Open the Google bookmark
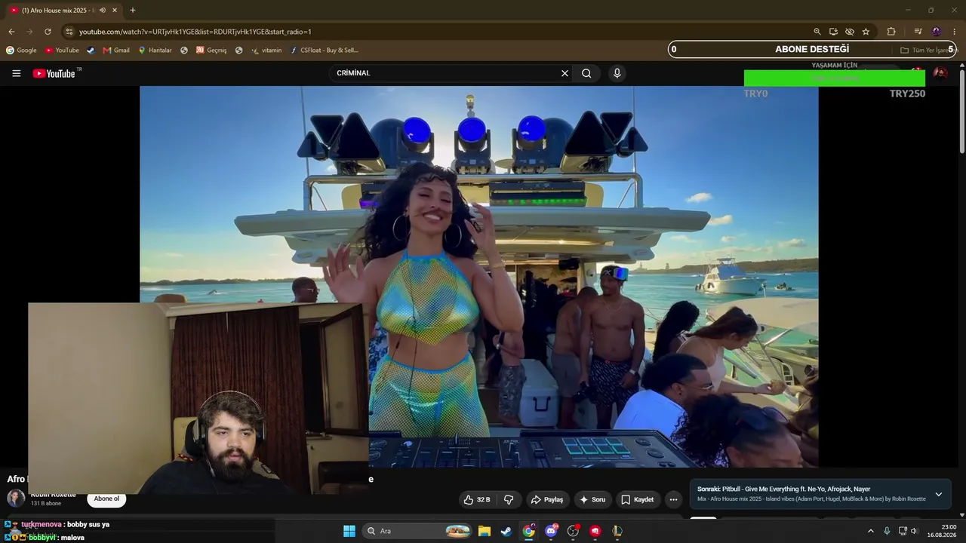The image size is (966, 543). tap(21, 51)
